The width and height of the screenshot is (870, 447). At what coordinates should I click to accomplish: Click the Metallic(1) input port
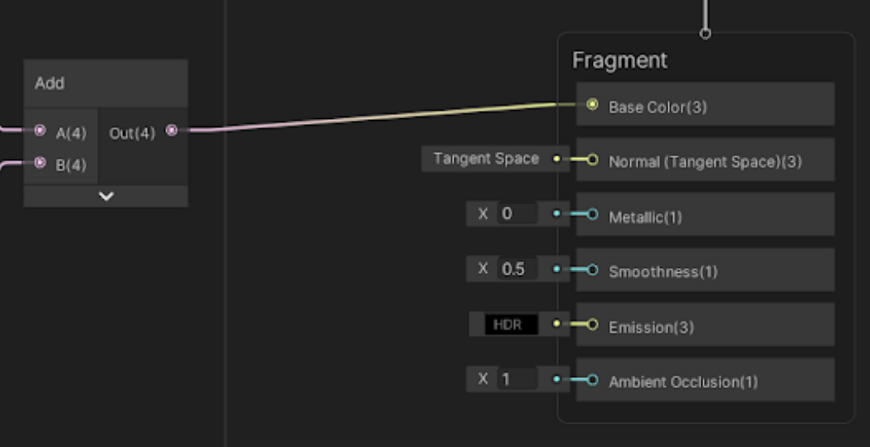[x=592, y=215]
